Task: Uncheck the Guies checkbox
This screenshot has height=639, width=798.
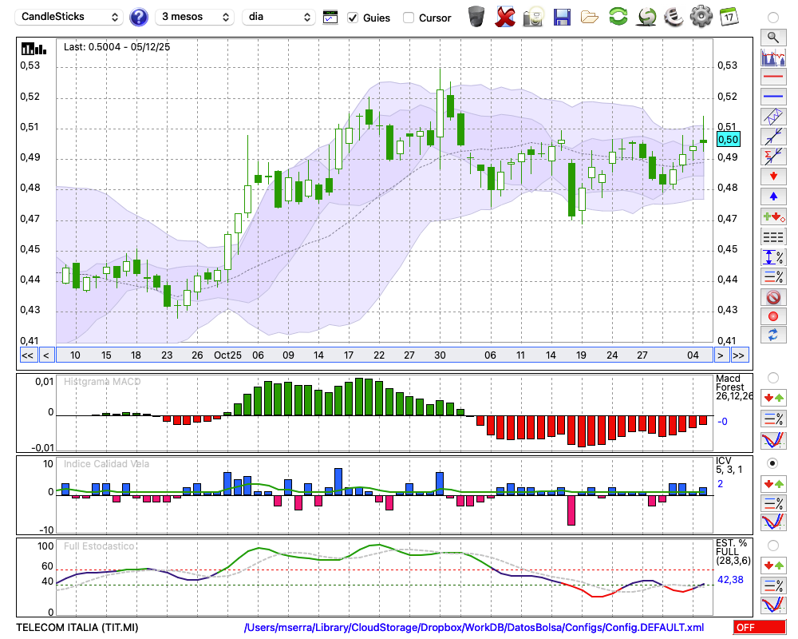Action: 353,18
